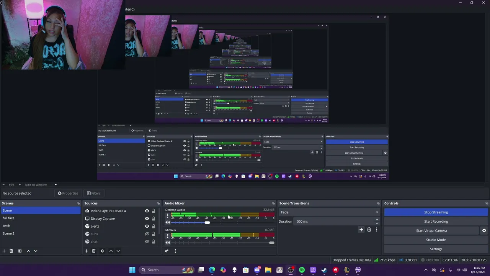Image resolution: width=490 pixels, height=276 pixels.
Task: Hide the alerts source
Action: pyautogui.click(x=147, y=226)
